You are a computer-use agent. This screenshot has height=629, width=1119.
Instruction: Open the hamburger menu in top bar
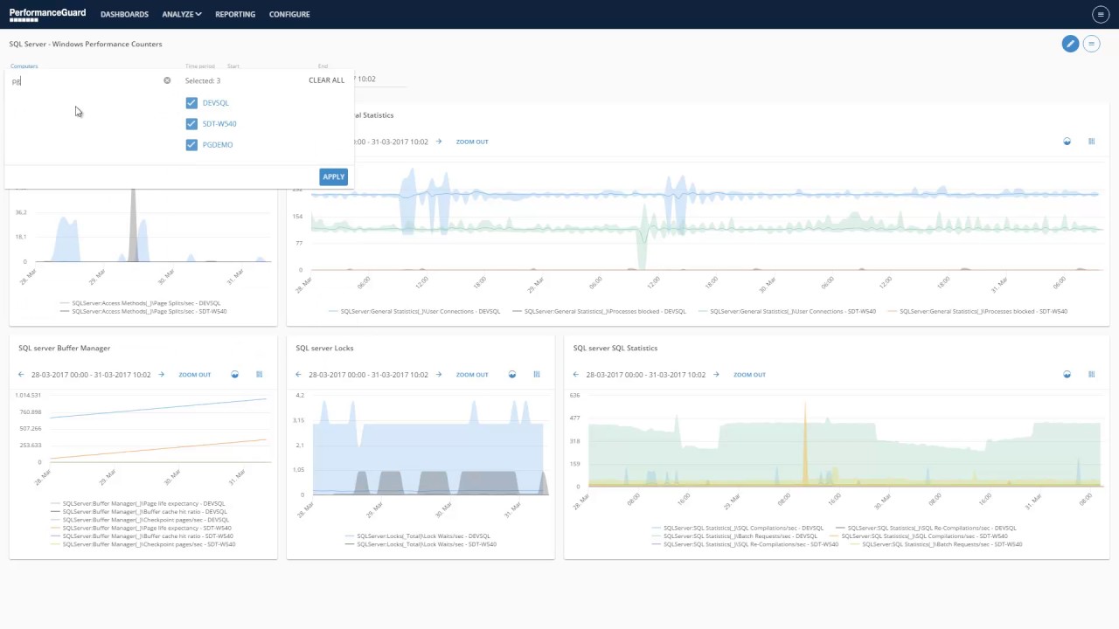[x=1100, y=14]
